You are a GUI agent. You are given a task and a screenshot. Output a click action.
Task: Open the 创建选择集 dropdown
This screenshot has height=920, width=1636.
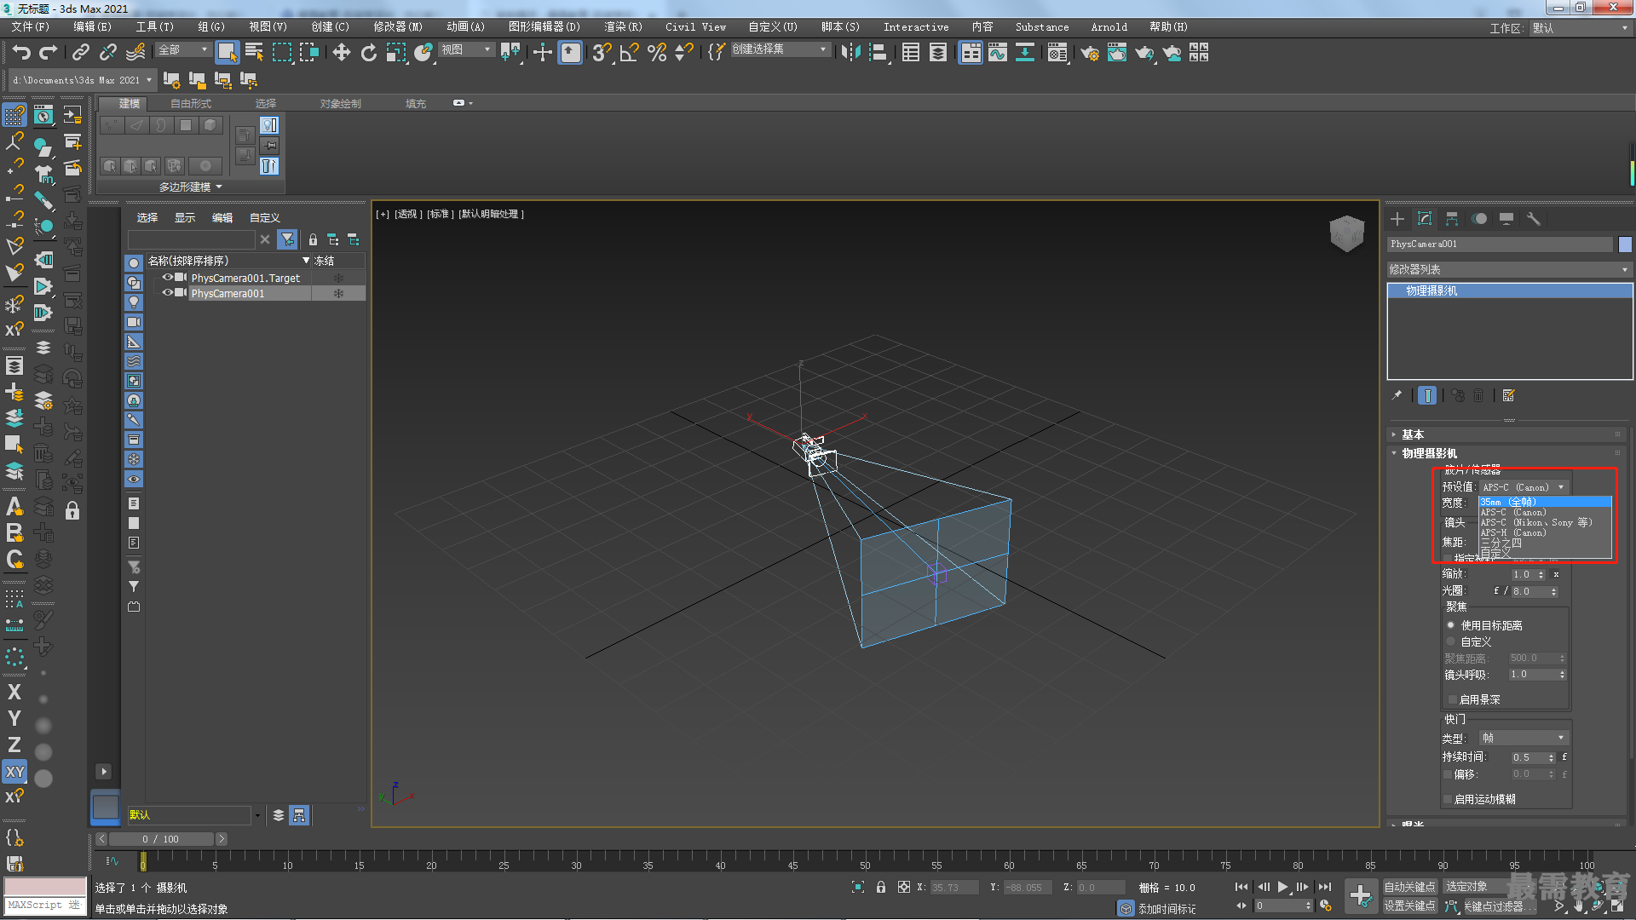click(780, 49)
